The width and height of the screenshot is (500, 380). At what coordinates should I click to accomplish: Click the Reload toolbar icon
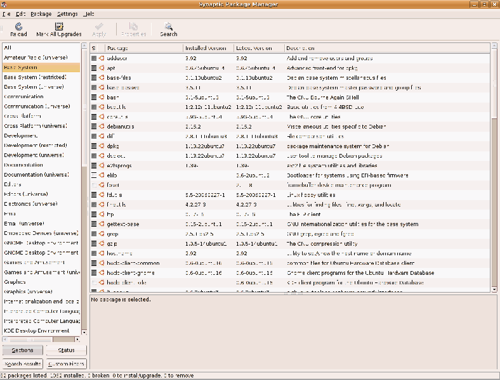[18, 27]
